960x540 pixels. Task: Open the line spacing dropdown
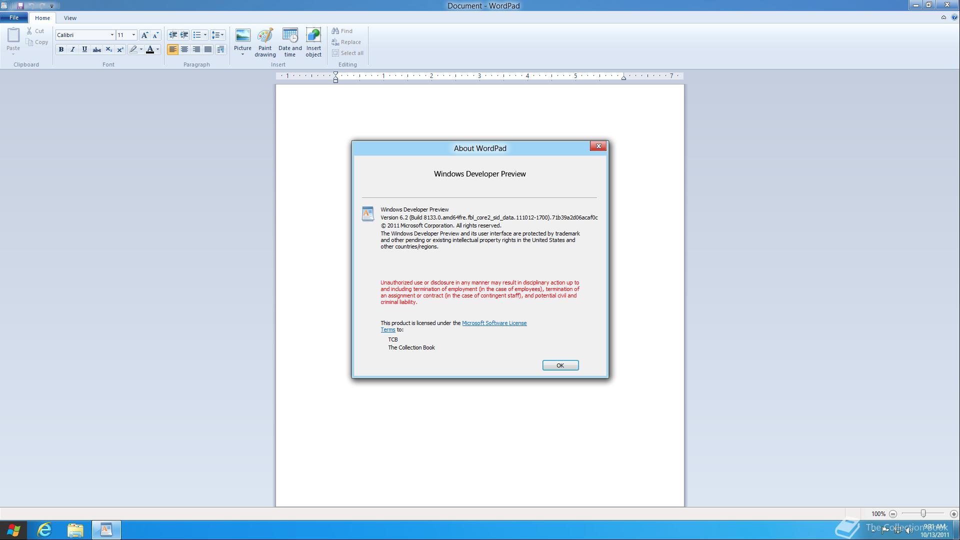click(217, 35)
